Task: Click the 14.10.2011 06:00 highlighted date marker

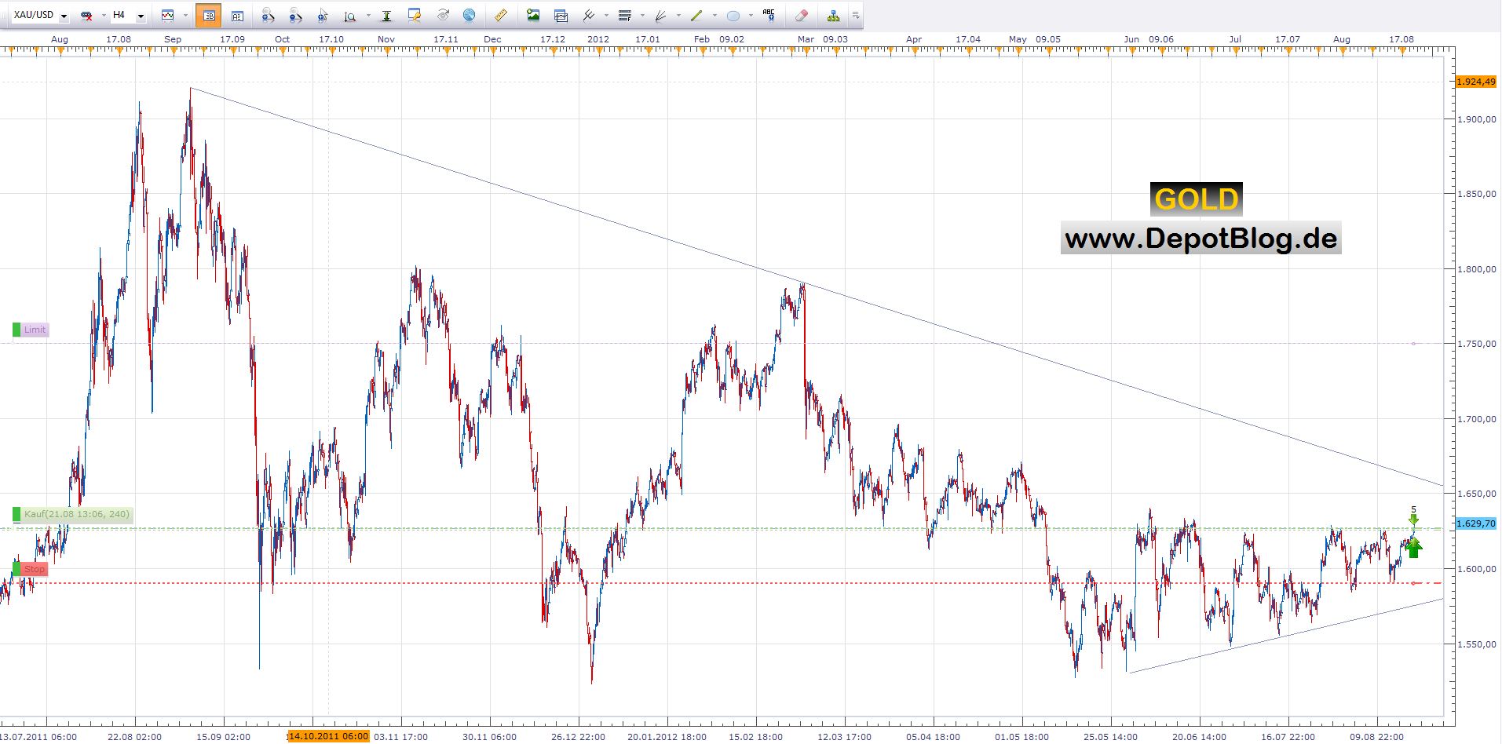Action: (328, 736)
